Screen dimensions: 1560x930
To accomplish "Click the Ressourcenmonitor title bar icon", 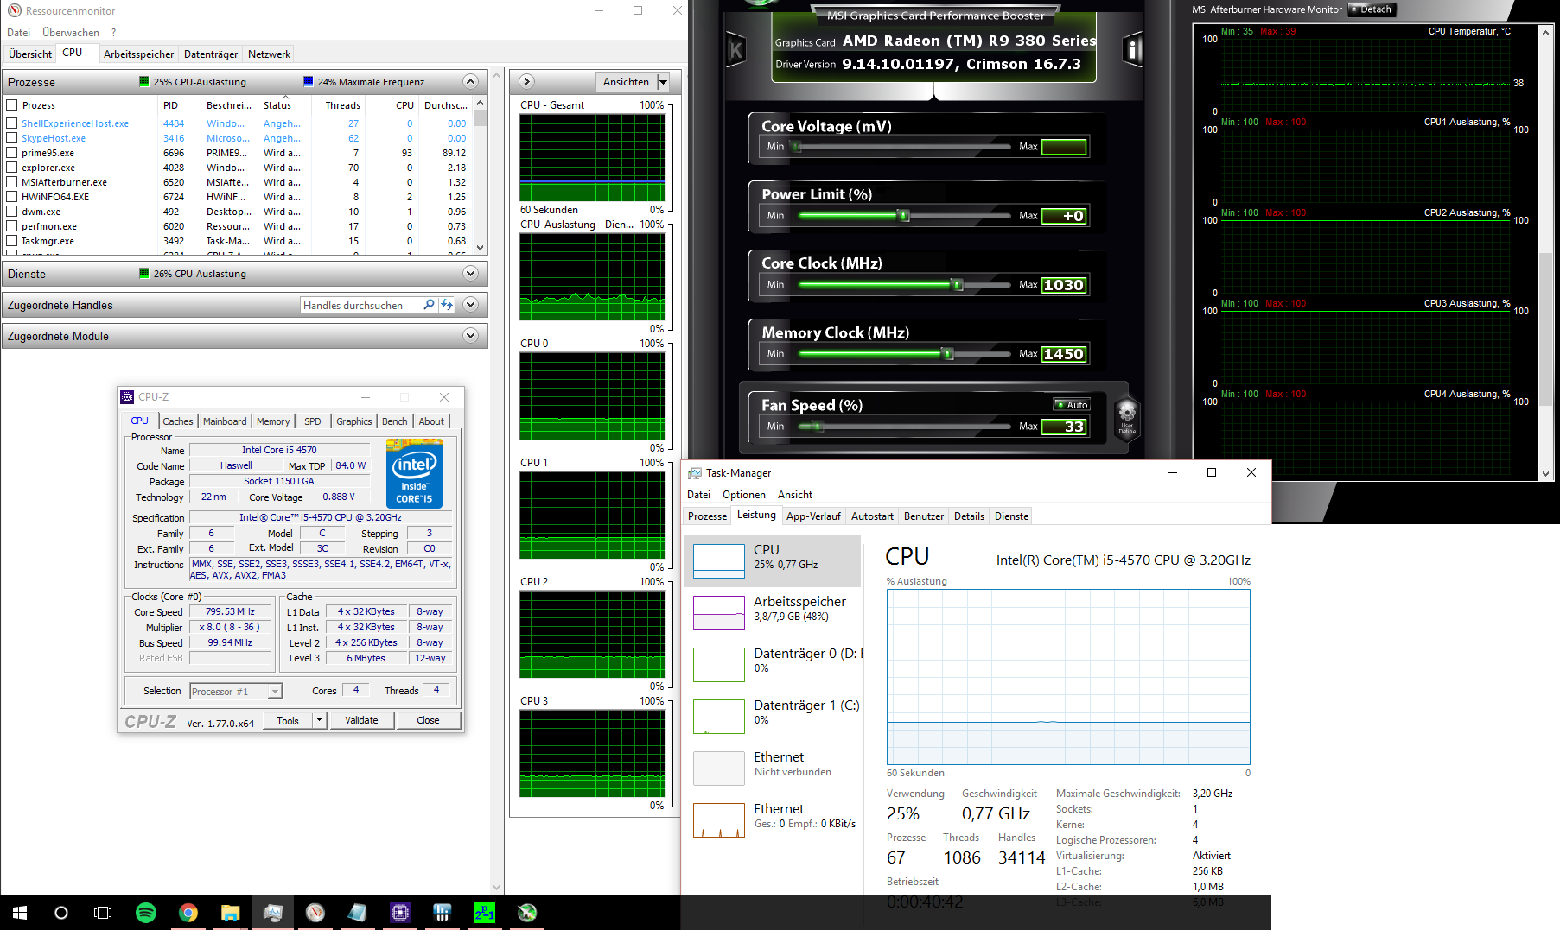I will pyautogui.click(x=15, y=11).
